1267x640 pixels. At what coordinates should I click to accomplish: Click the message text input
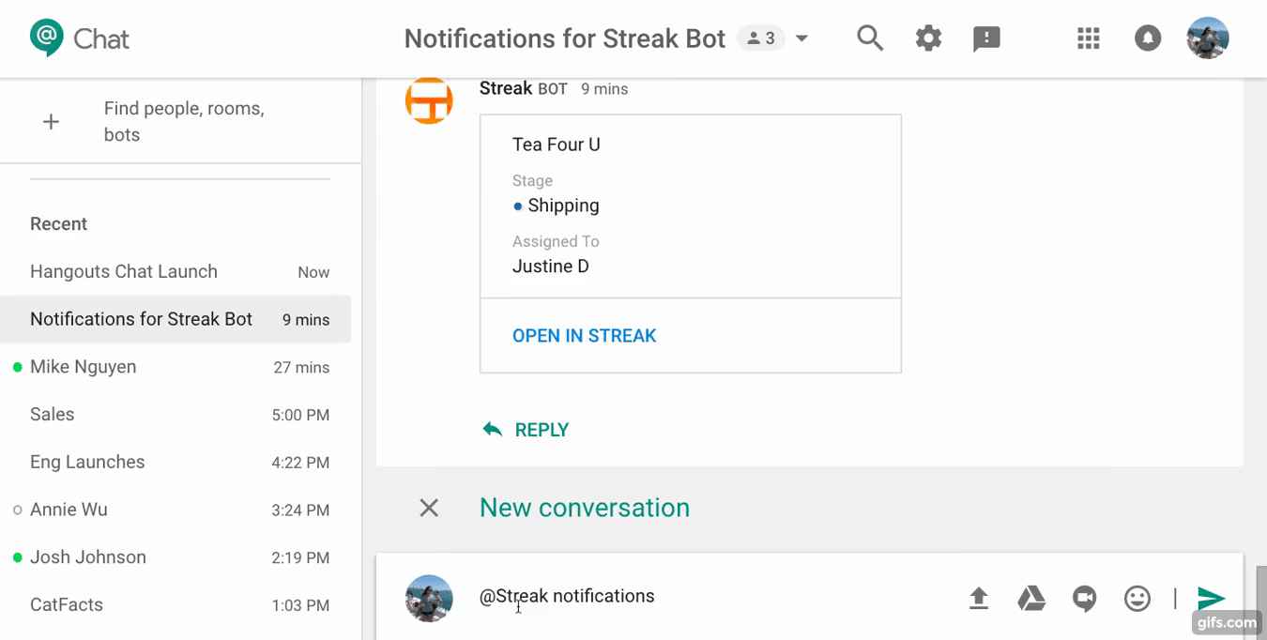pos(713,597)
